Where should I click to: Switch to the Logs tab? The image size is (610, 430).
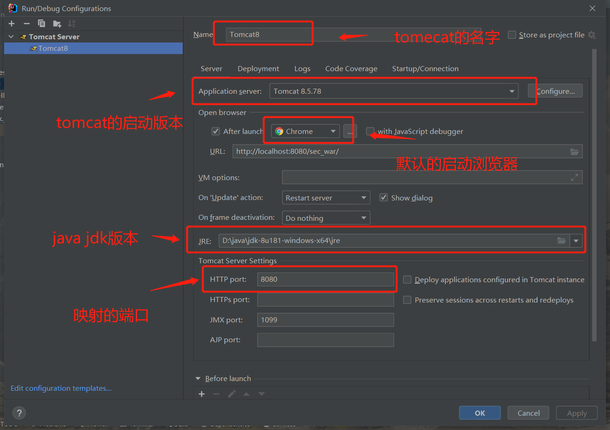[302, 68]
